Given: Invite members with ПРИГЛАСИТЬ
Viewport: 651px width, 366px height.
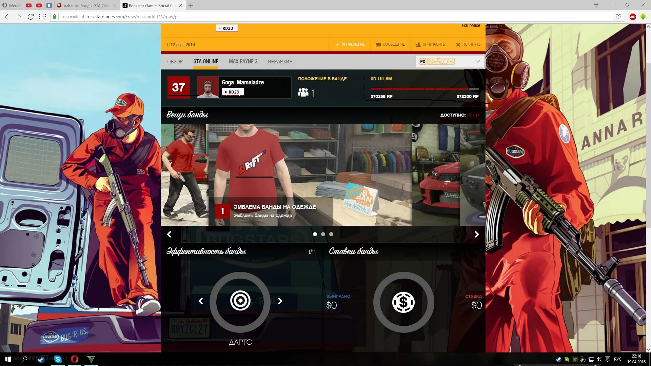Looking at the screenshot, I should [x=430, y=44].
